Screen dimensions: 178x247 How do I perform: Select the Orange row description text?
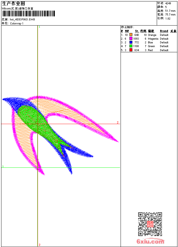(152, 35)
